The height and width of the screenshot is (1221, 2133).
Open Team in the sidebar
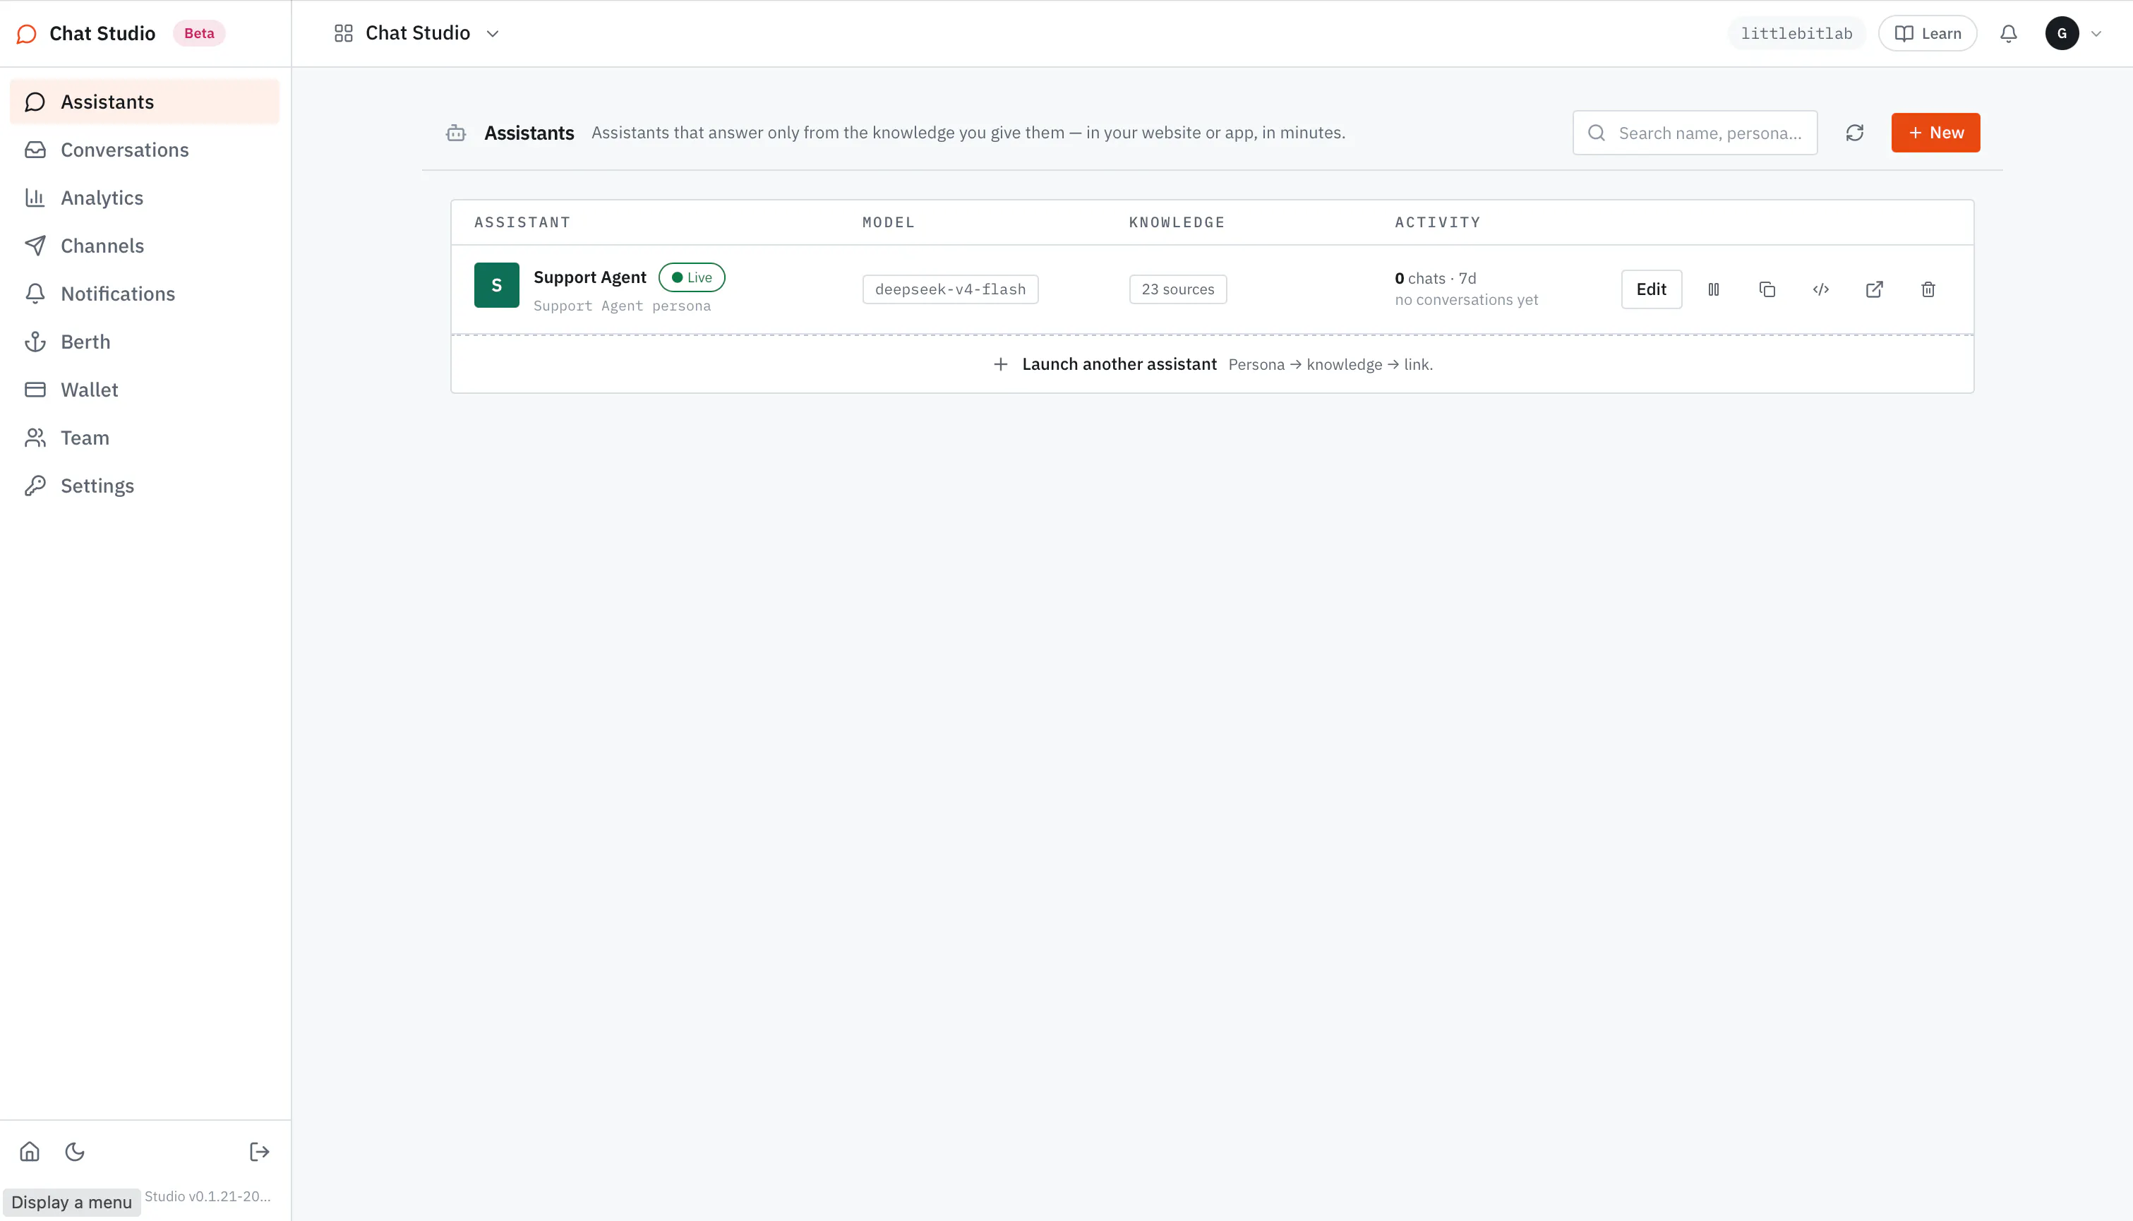click(144, 438)
